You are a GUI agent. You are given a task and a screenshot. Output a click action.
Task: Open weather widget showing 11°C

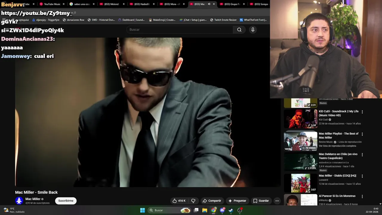[x=14, y=210]
